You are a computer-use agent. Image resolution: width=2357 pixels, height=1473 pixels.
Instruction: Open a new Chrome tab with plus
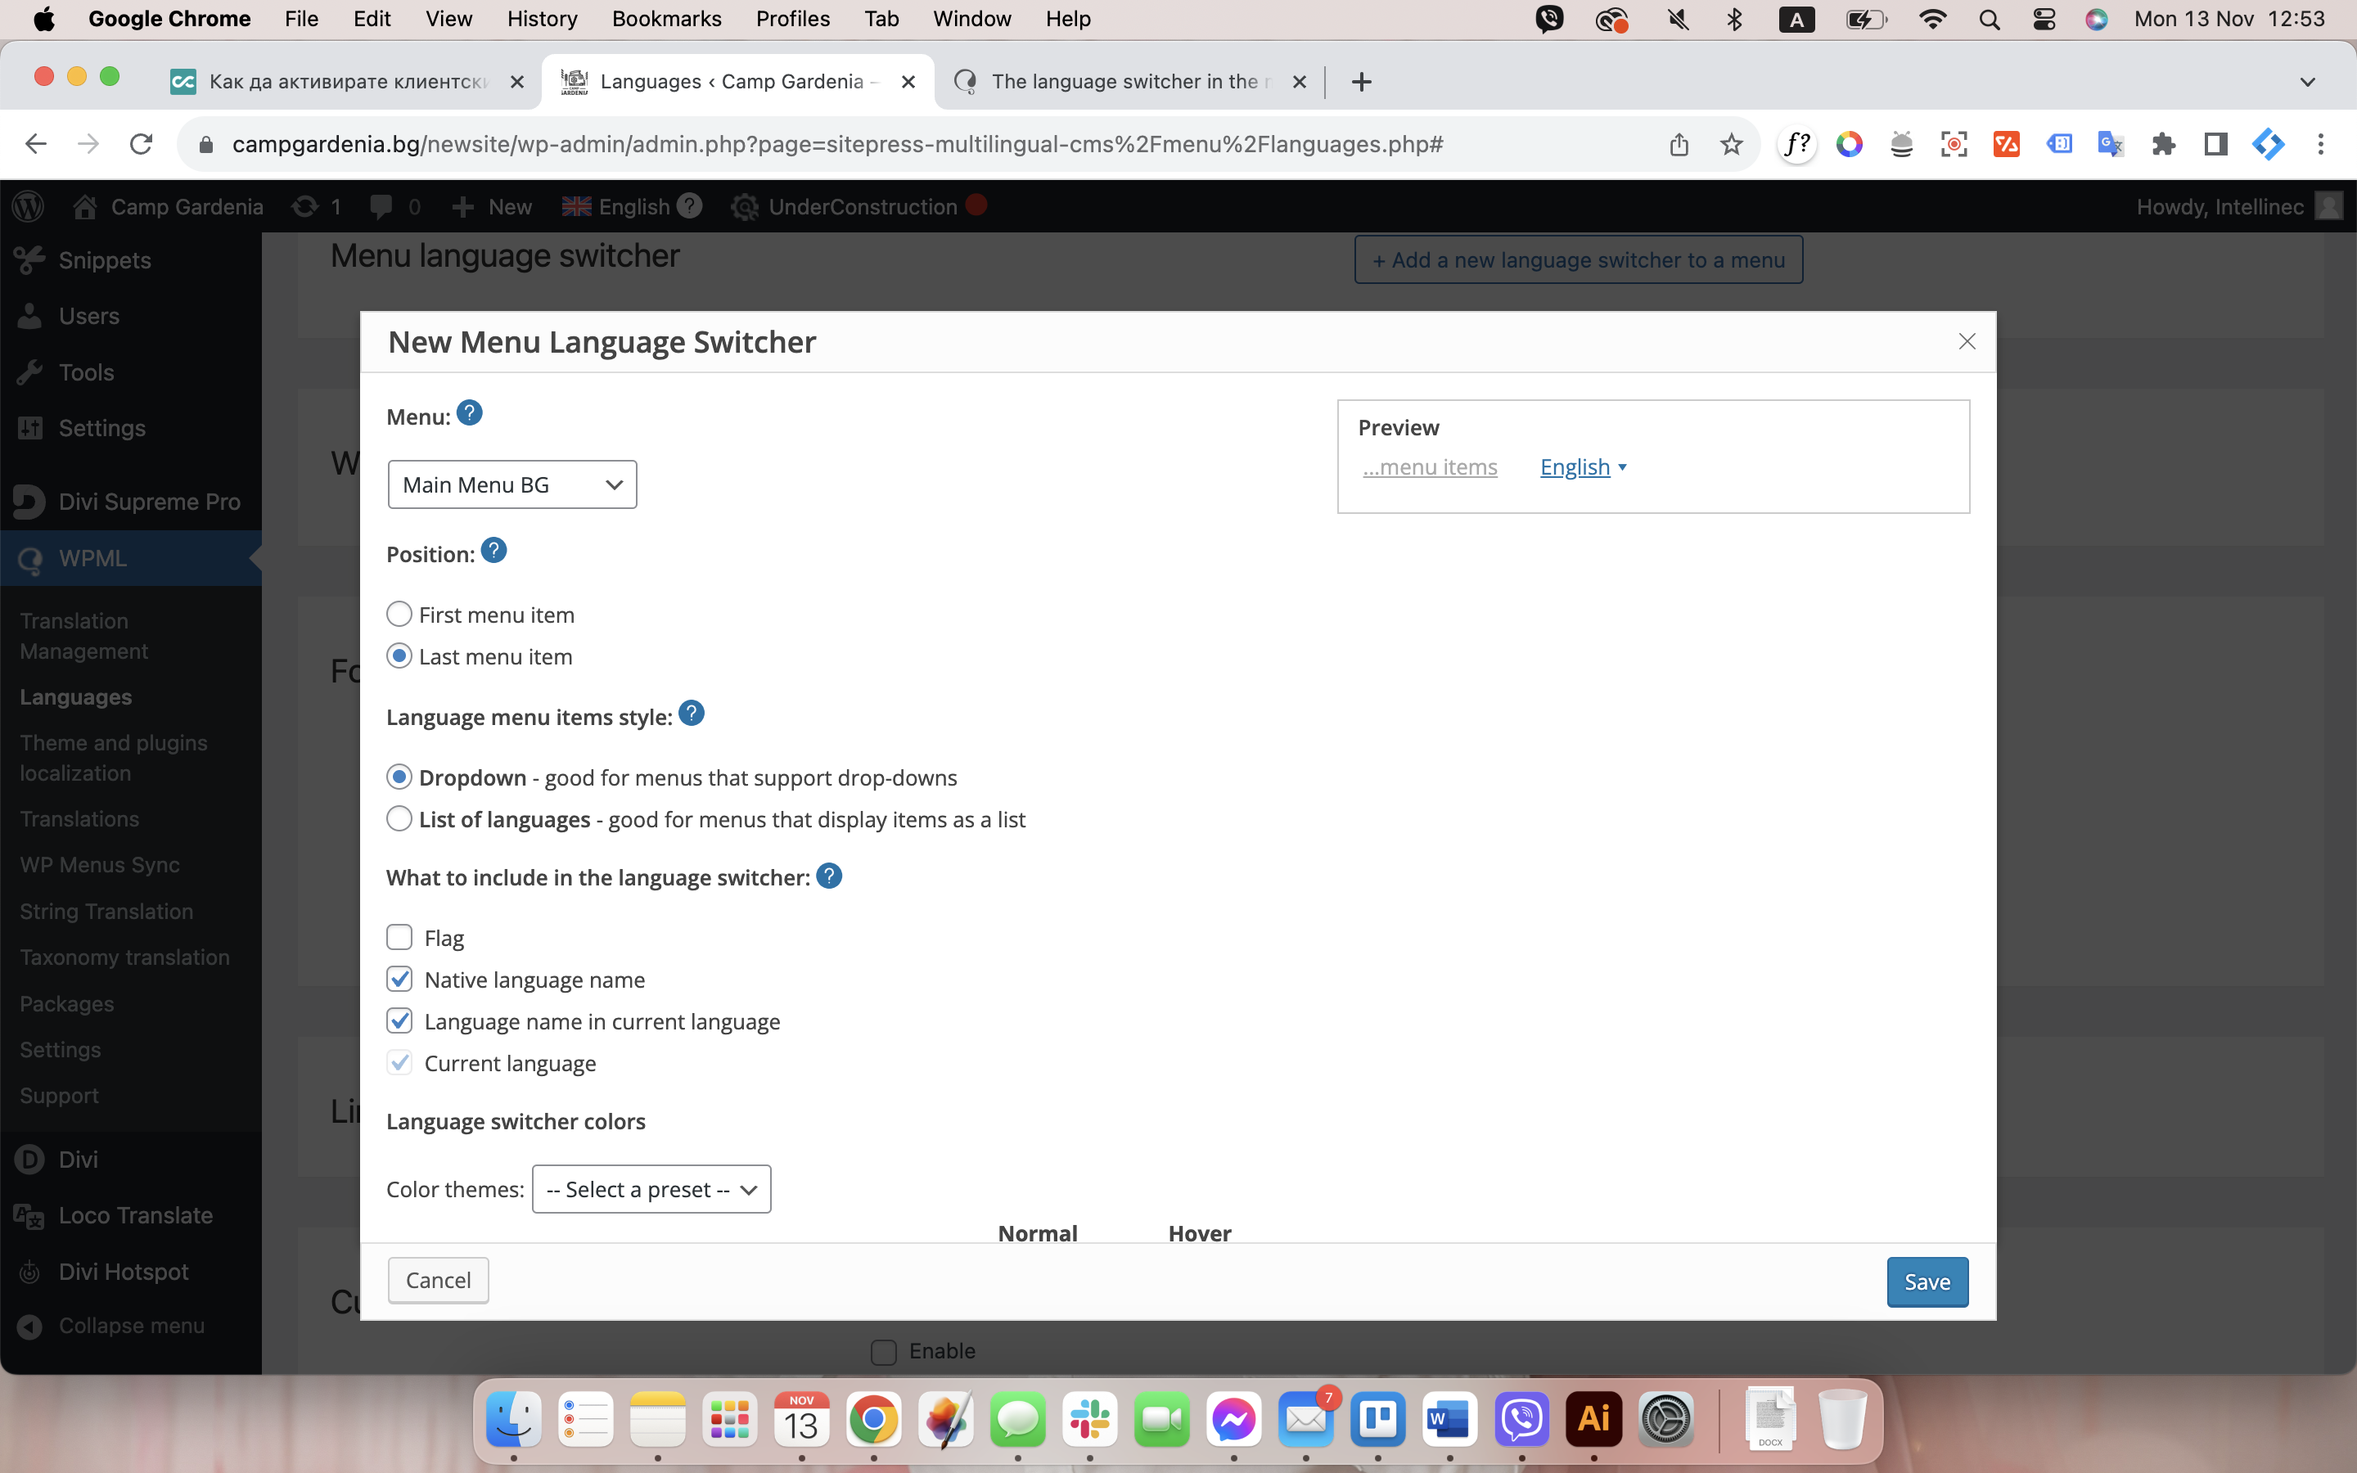[1362, 82]
